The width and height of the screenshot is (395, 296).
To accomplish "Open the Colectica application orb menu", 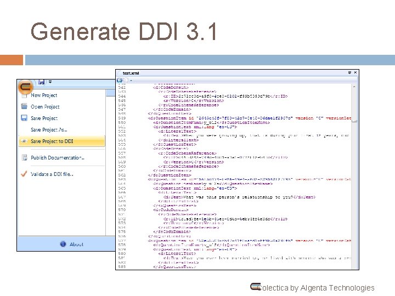I will [x=25, y=87].
